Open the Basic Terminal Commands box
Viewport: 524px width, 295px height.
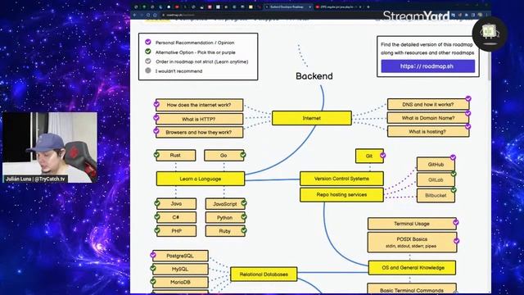pyautogui.click(x=412, y=289)
